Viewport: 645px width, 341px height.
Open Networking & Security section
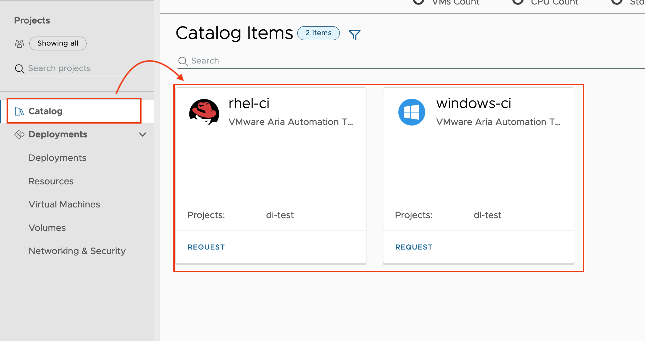coord(77,251)
